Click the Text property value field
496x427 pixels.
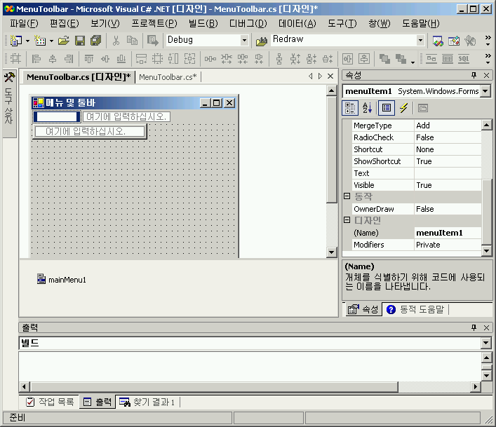(447, 173)
